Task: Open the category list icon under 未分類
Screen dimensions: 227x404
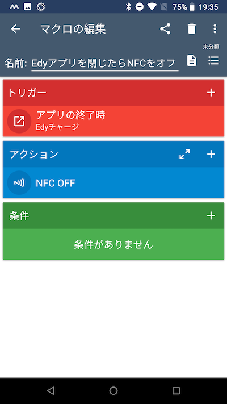Action: coord(213,61)
